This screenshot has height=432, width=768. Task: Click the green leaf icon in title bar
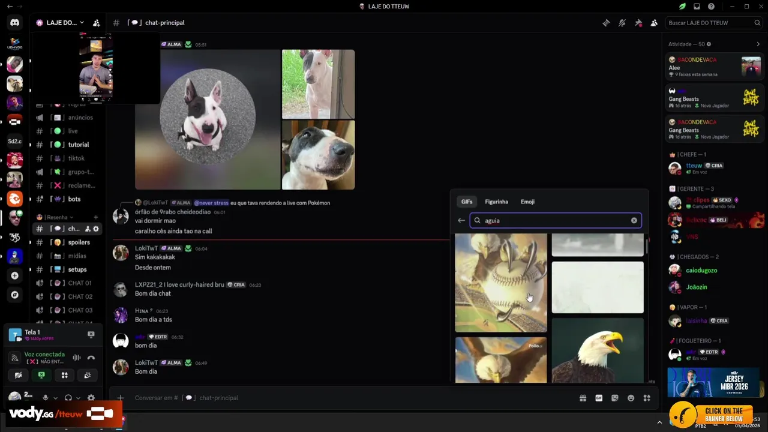tap(682, 7)
